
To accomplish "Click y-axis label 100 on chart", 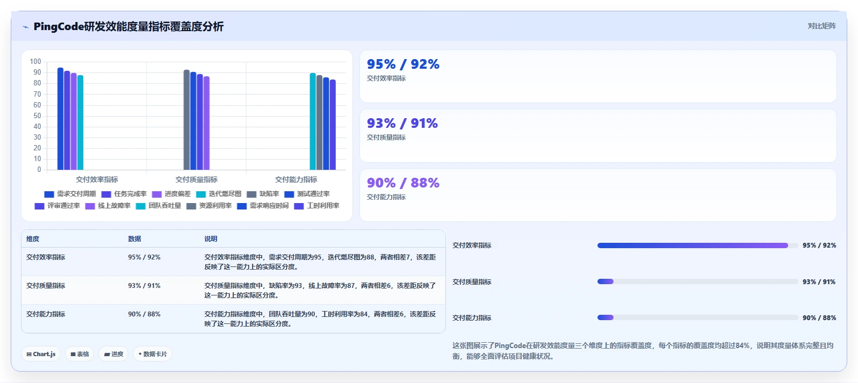I will 35,62.
